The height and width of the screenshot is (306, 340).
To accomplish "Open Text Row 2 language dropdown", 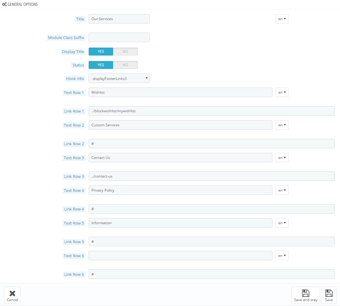I will click(282, 125).
